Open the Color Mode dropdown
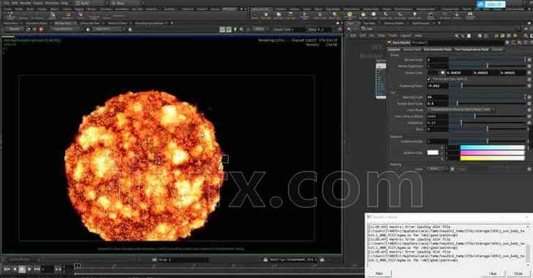 461,109
